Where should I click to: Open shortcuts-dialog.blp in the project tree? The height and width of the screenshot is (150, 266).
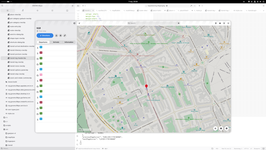pos(17,42)
